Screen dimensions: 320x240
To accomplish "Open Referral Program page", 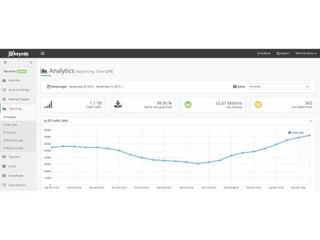I will coord(18,99).
